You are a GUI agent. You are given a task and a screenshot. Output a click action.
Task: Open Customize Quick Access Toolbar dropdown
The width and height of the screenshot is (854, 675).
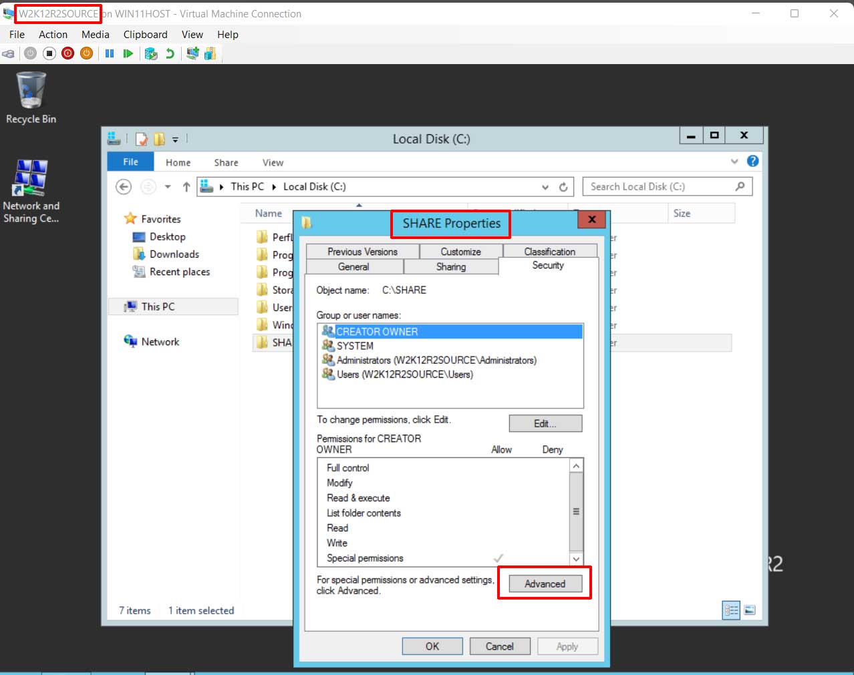tap(175, 140)
